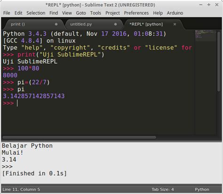Open the Project menu
The height and width of the screenshot is (194, 223).
pos(112,13)
